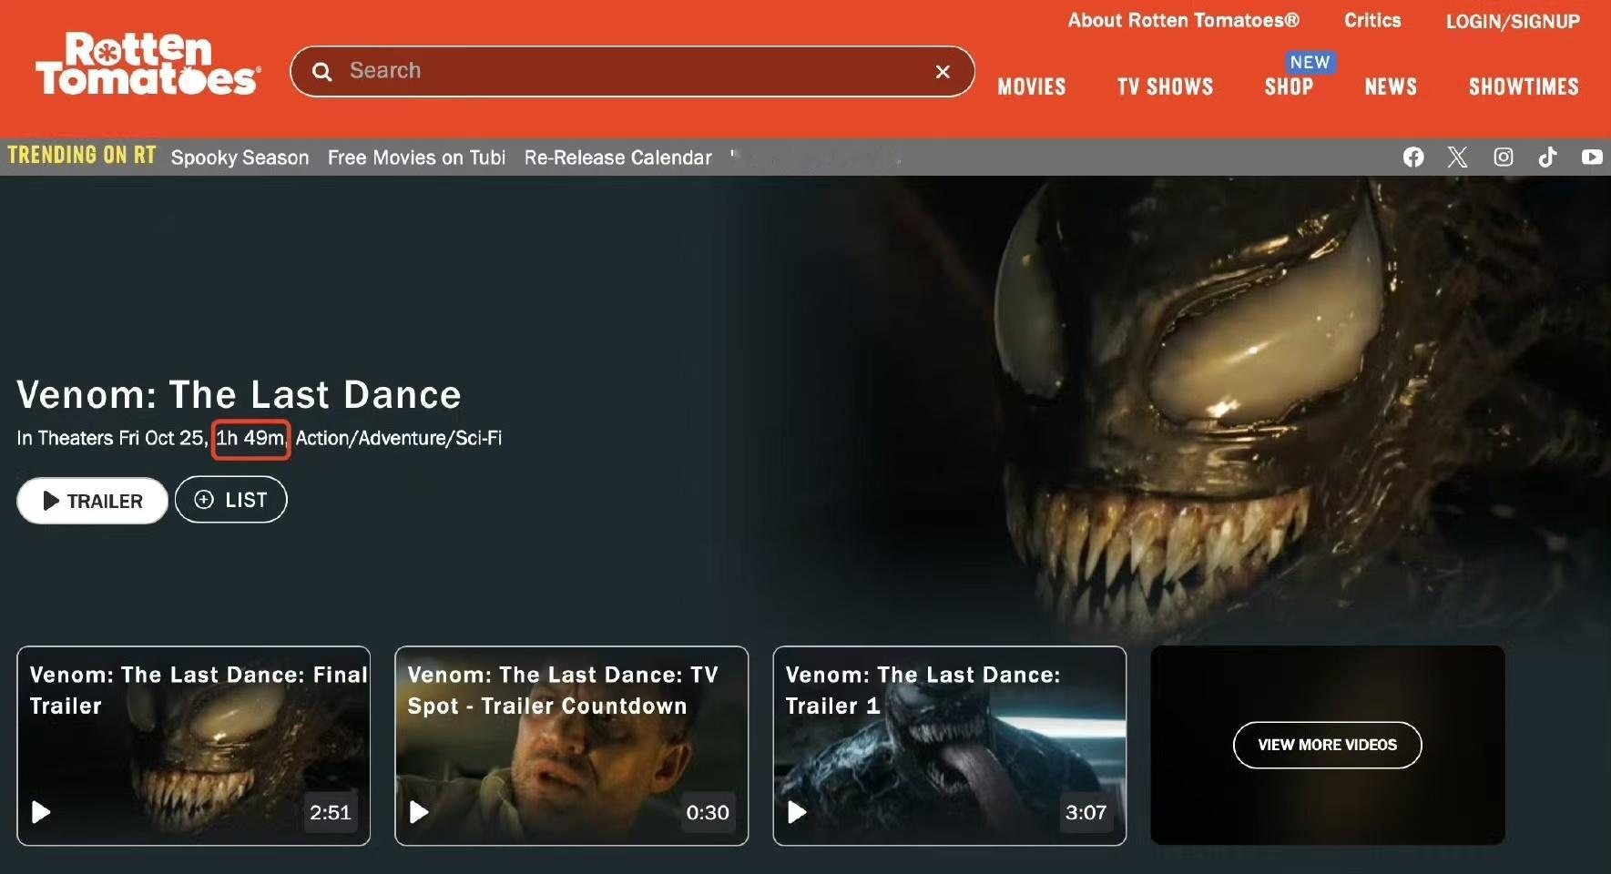Click the NEW badge above Shop

click(x=1310, y=62)
